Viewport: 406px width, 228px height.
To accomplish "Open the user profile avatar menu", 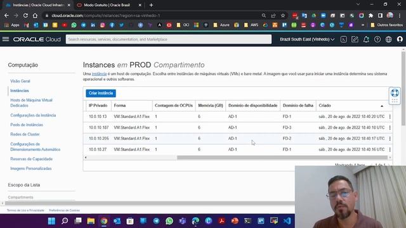I will [400, 39].
